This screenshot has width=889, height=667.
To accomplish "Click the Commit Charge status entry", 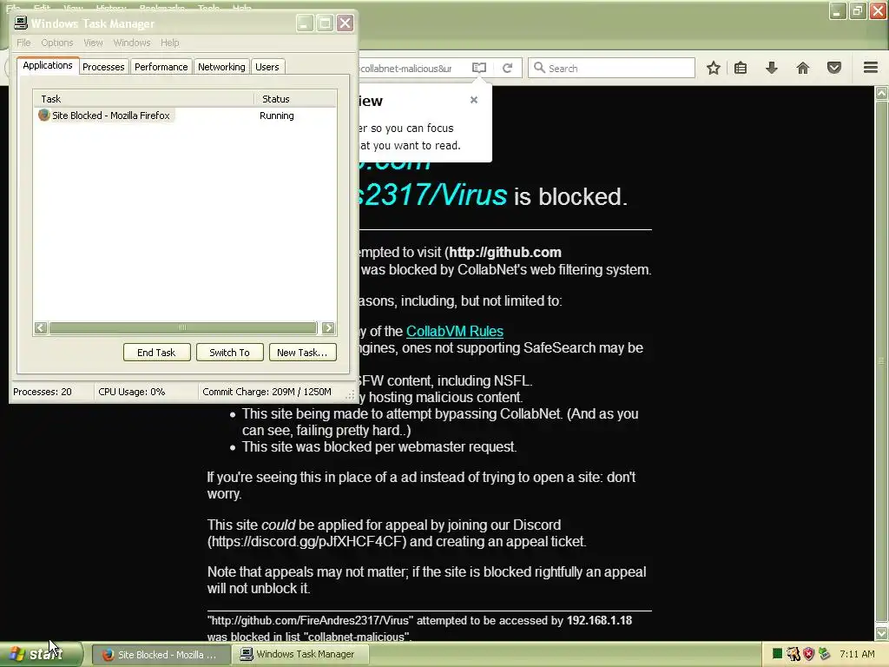I will 267,392.
